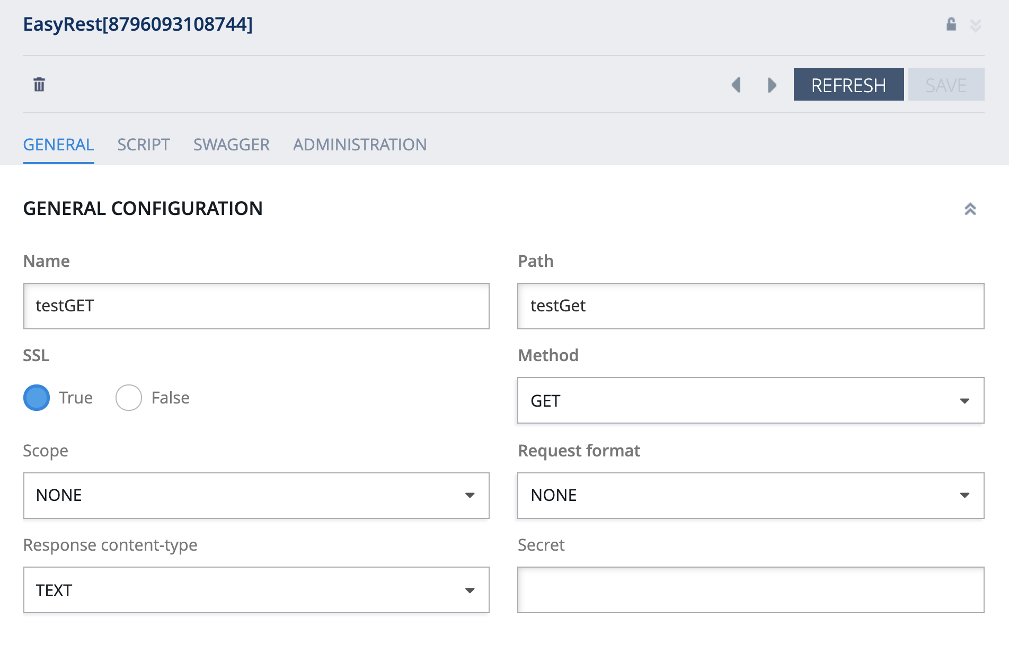Open the Method dropdown
1009x646 pixels.
[x=750, y=400]
